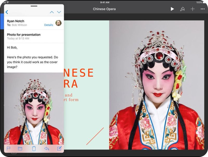Select recipient Bob Willson
The height and width of the screenshot is (157, 208).
coord(19,25)
